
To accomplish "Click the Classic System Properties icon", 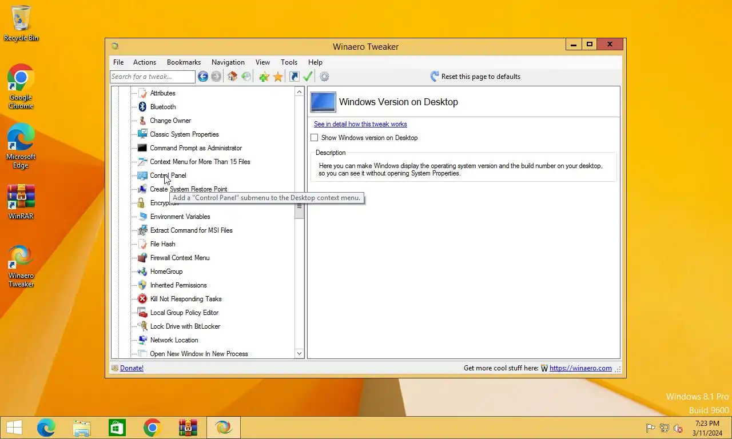I will click(142, 134).
